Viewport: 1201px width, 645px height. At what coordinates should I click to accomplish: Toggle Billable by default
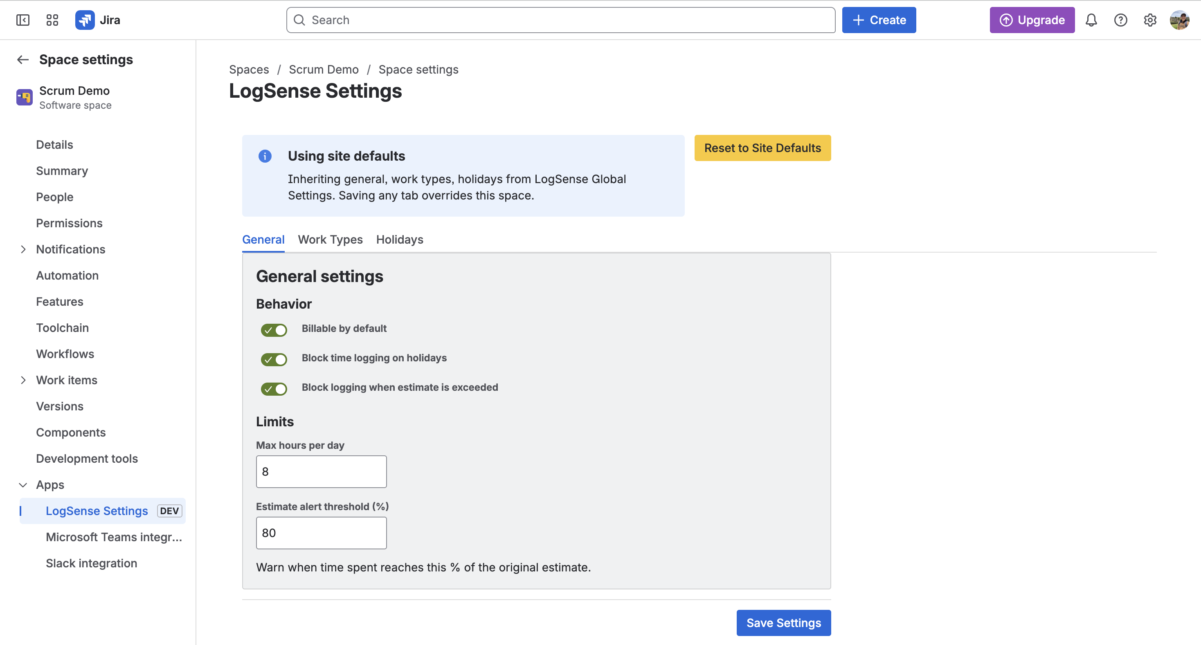274,330
